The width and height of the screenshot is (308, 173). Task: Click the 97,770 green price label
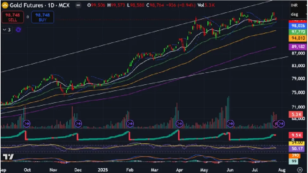298,32
